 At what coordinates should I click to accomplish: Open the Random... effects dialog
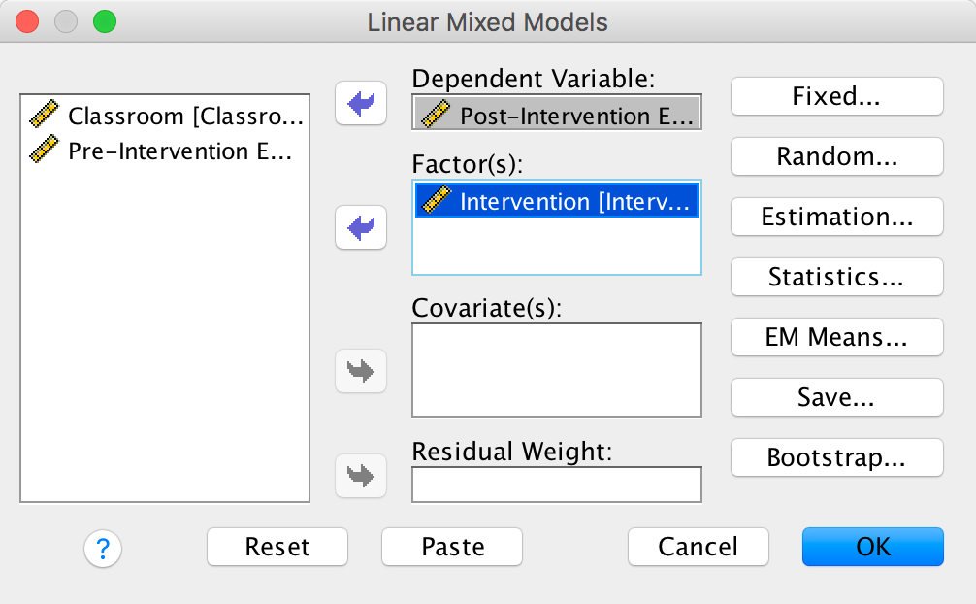click(x=836, y=156)
